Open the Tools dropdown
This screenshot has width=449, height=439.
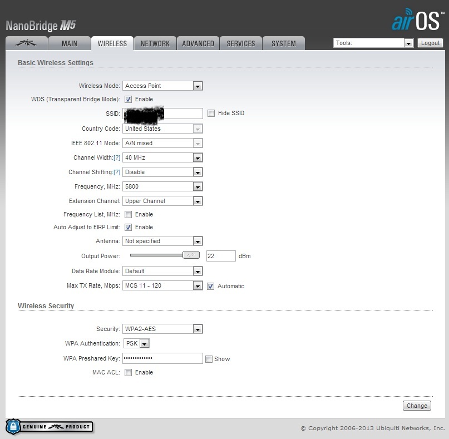point(373,43)
